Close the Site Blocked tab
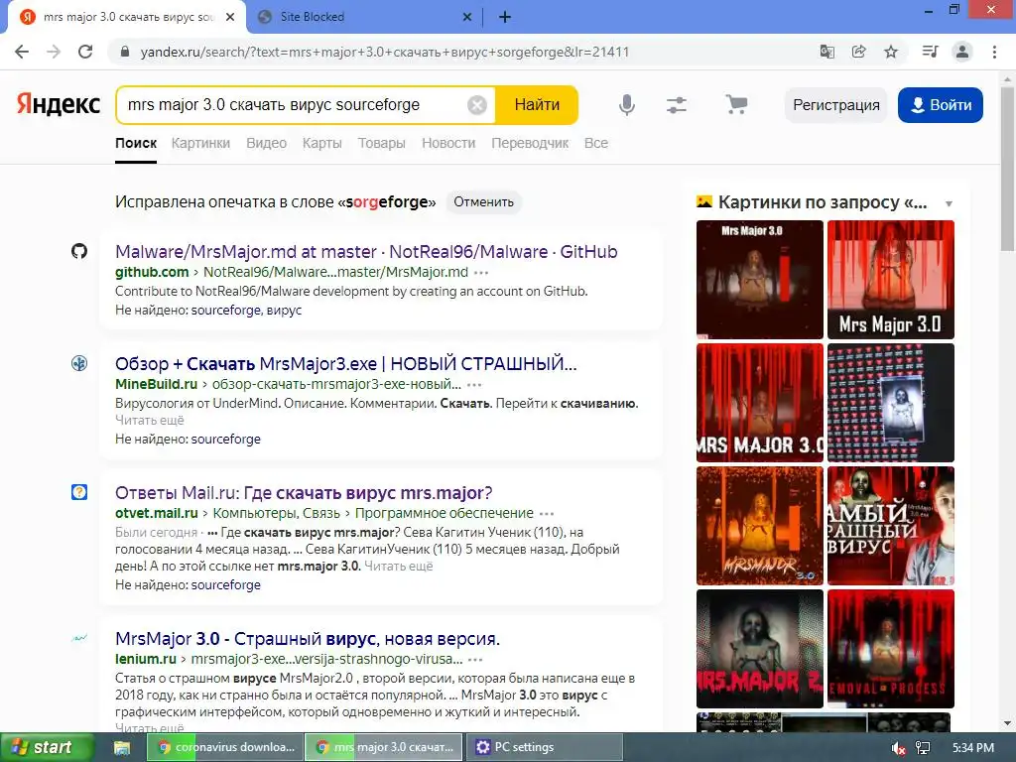The height and width of the screenshot is (762, 1016). (x=467, y=17)
